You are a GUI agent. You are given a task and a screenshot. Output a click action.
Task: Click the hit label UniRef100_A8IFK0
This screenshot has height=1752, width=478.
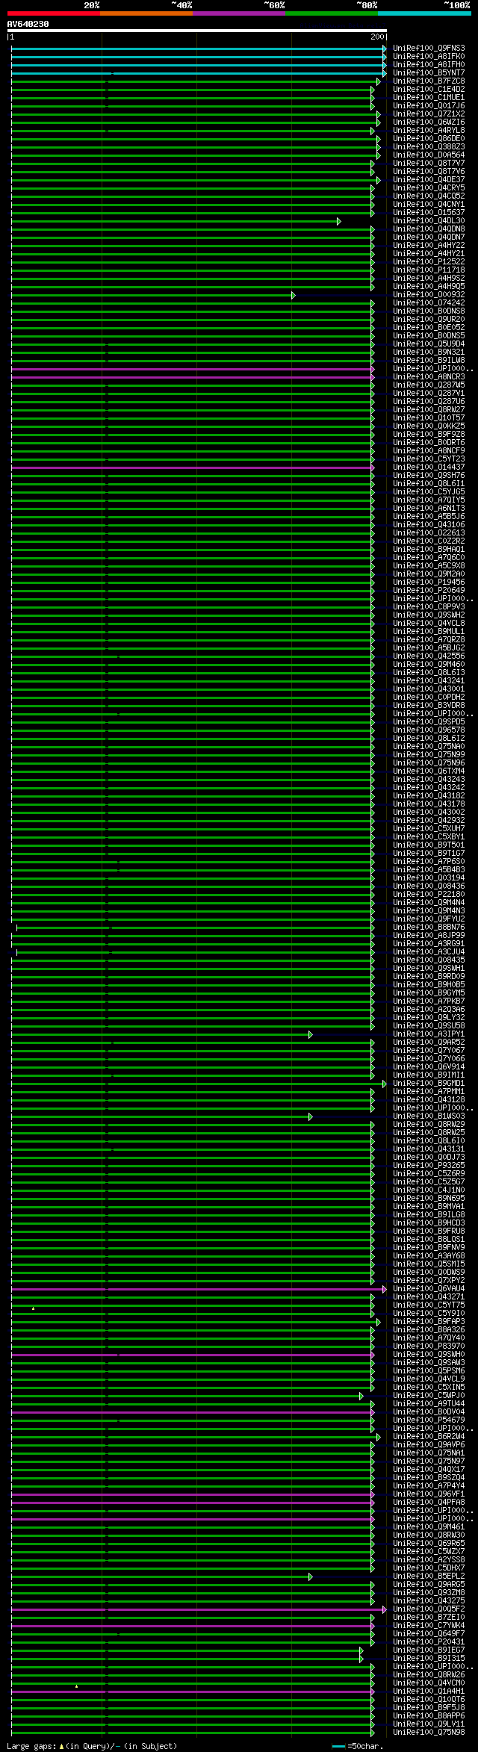coord(429,56)
